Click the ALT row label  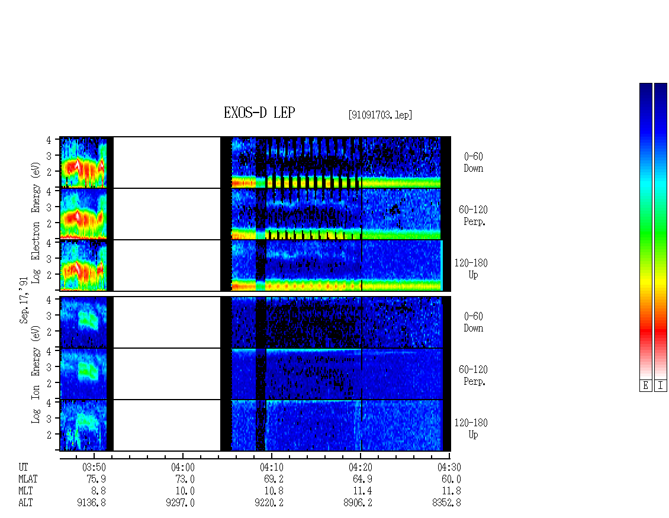click(25, 503)
